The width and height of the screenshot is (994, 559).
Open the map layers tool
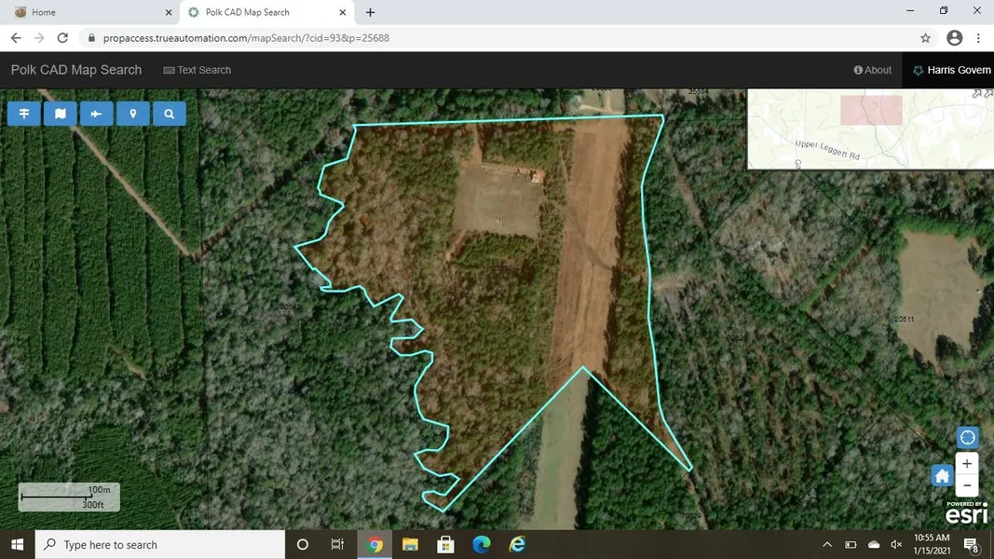point(24,114)
